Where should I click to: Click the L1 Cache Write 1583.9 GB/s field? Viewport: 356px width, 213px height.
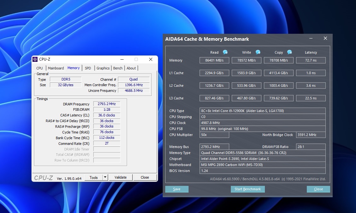point(247,73)
